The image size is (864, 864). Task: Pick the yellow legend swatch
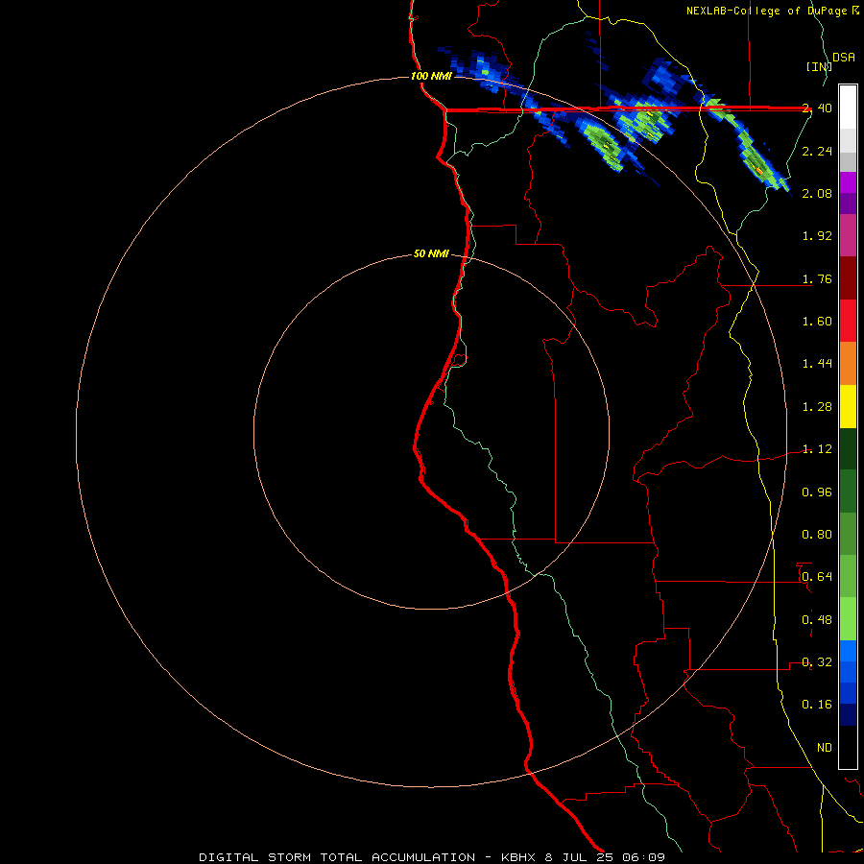coord(848,406)
